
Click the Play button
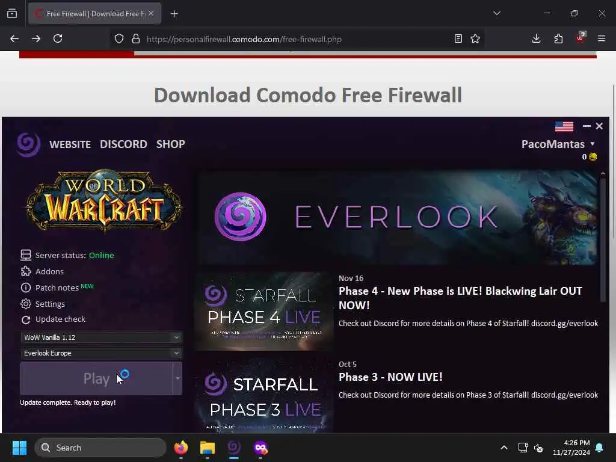click(96, 378)
